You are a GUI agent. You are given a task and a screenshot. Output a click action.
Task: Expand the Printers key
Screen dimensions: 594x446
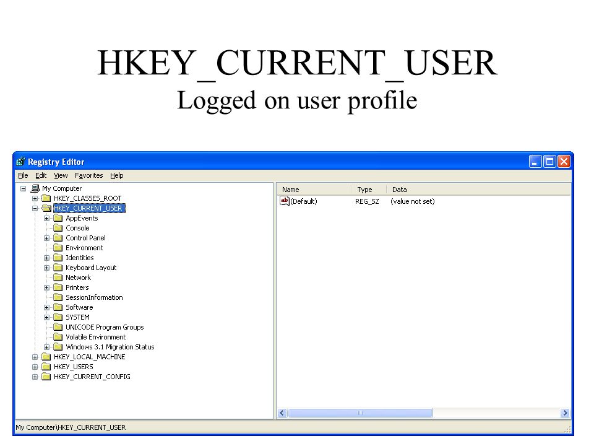coord(46,288)
